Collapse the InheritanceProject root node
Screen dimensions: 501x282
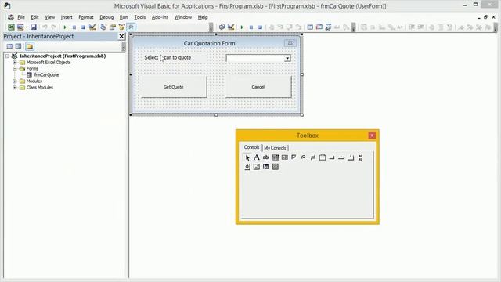[7, 56]
